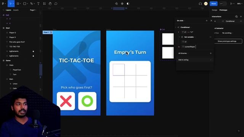Click the half-moon mask icon

[x=128, y=3]
